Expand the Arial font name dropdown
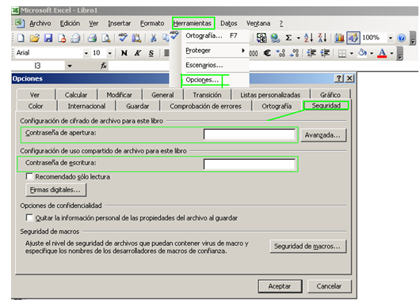The height and width of the screenshot is (302, 420). (86, 53)
